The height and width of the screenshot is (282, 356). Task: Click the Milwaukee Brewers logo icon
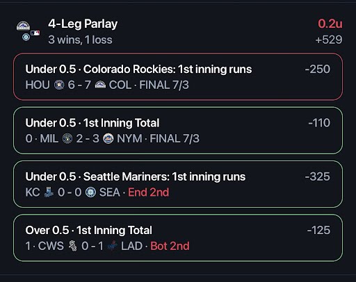coord(67,139)
